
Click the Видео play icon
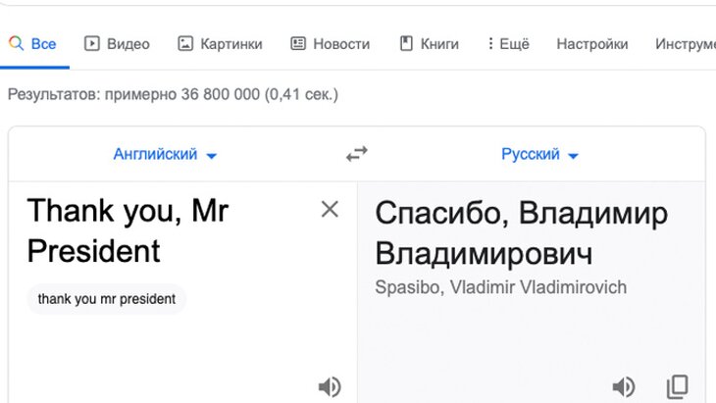coord(92,43)
